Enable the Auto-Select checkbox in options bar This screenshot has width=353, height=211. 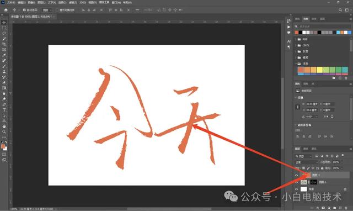24,10
